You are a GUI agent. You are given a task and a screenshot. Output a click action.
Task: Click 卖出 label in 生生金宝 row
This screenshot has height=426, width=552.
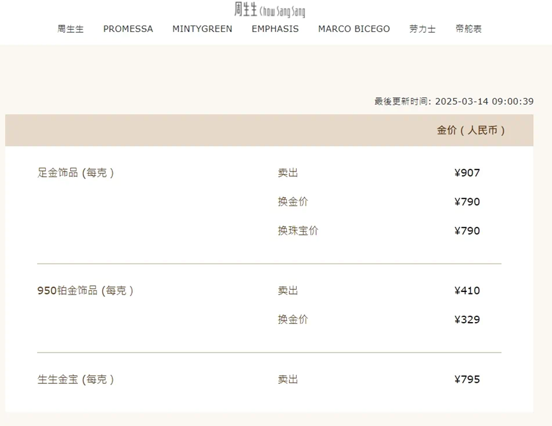[288, 379]
